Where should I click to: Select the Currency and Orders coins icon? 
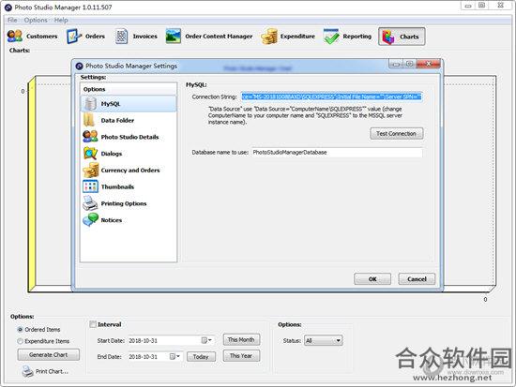coord(90,170)
